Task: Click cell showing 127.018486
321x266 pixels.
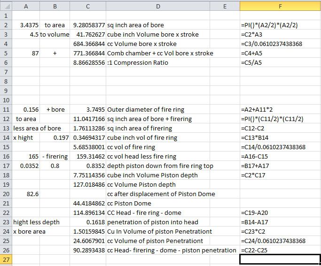Action: pos(89,185)
